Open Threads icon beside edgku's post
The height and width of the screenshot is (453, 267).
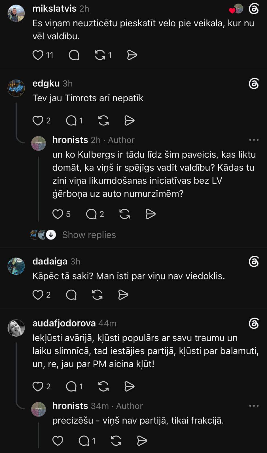tap(254, 84)
